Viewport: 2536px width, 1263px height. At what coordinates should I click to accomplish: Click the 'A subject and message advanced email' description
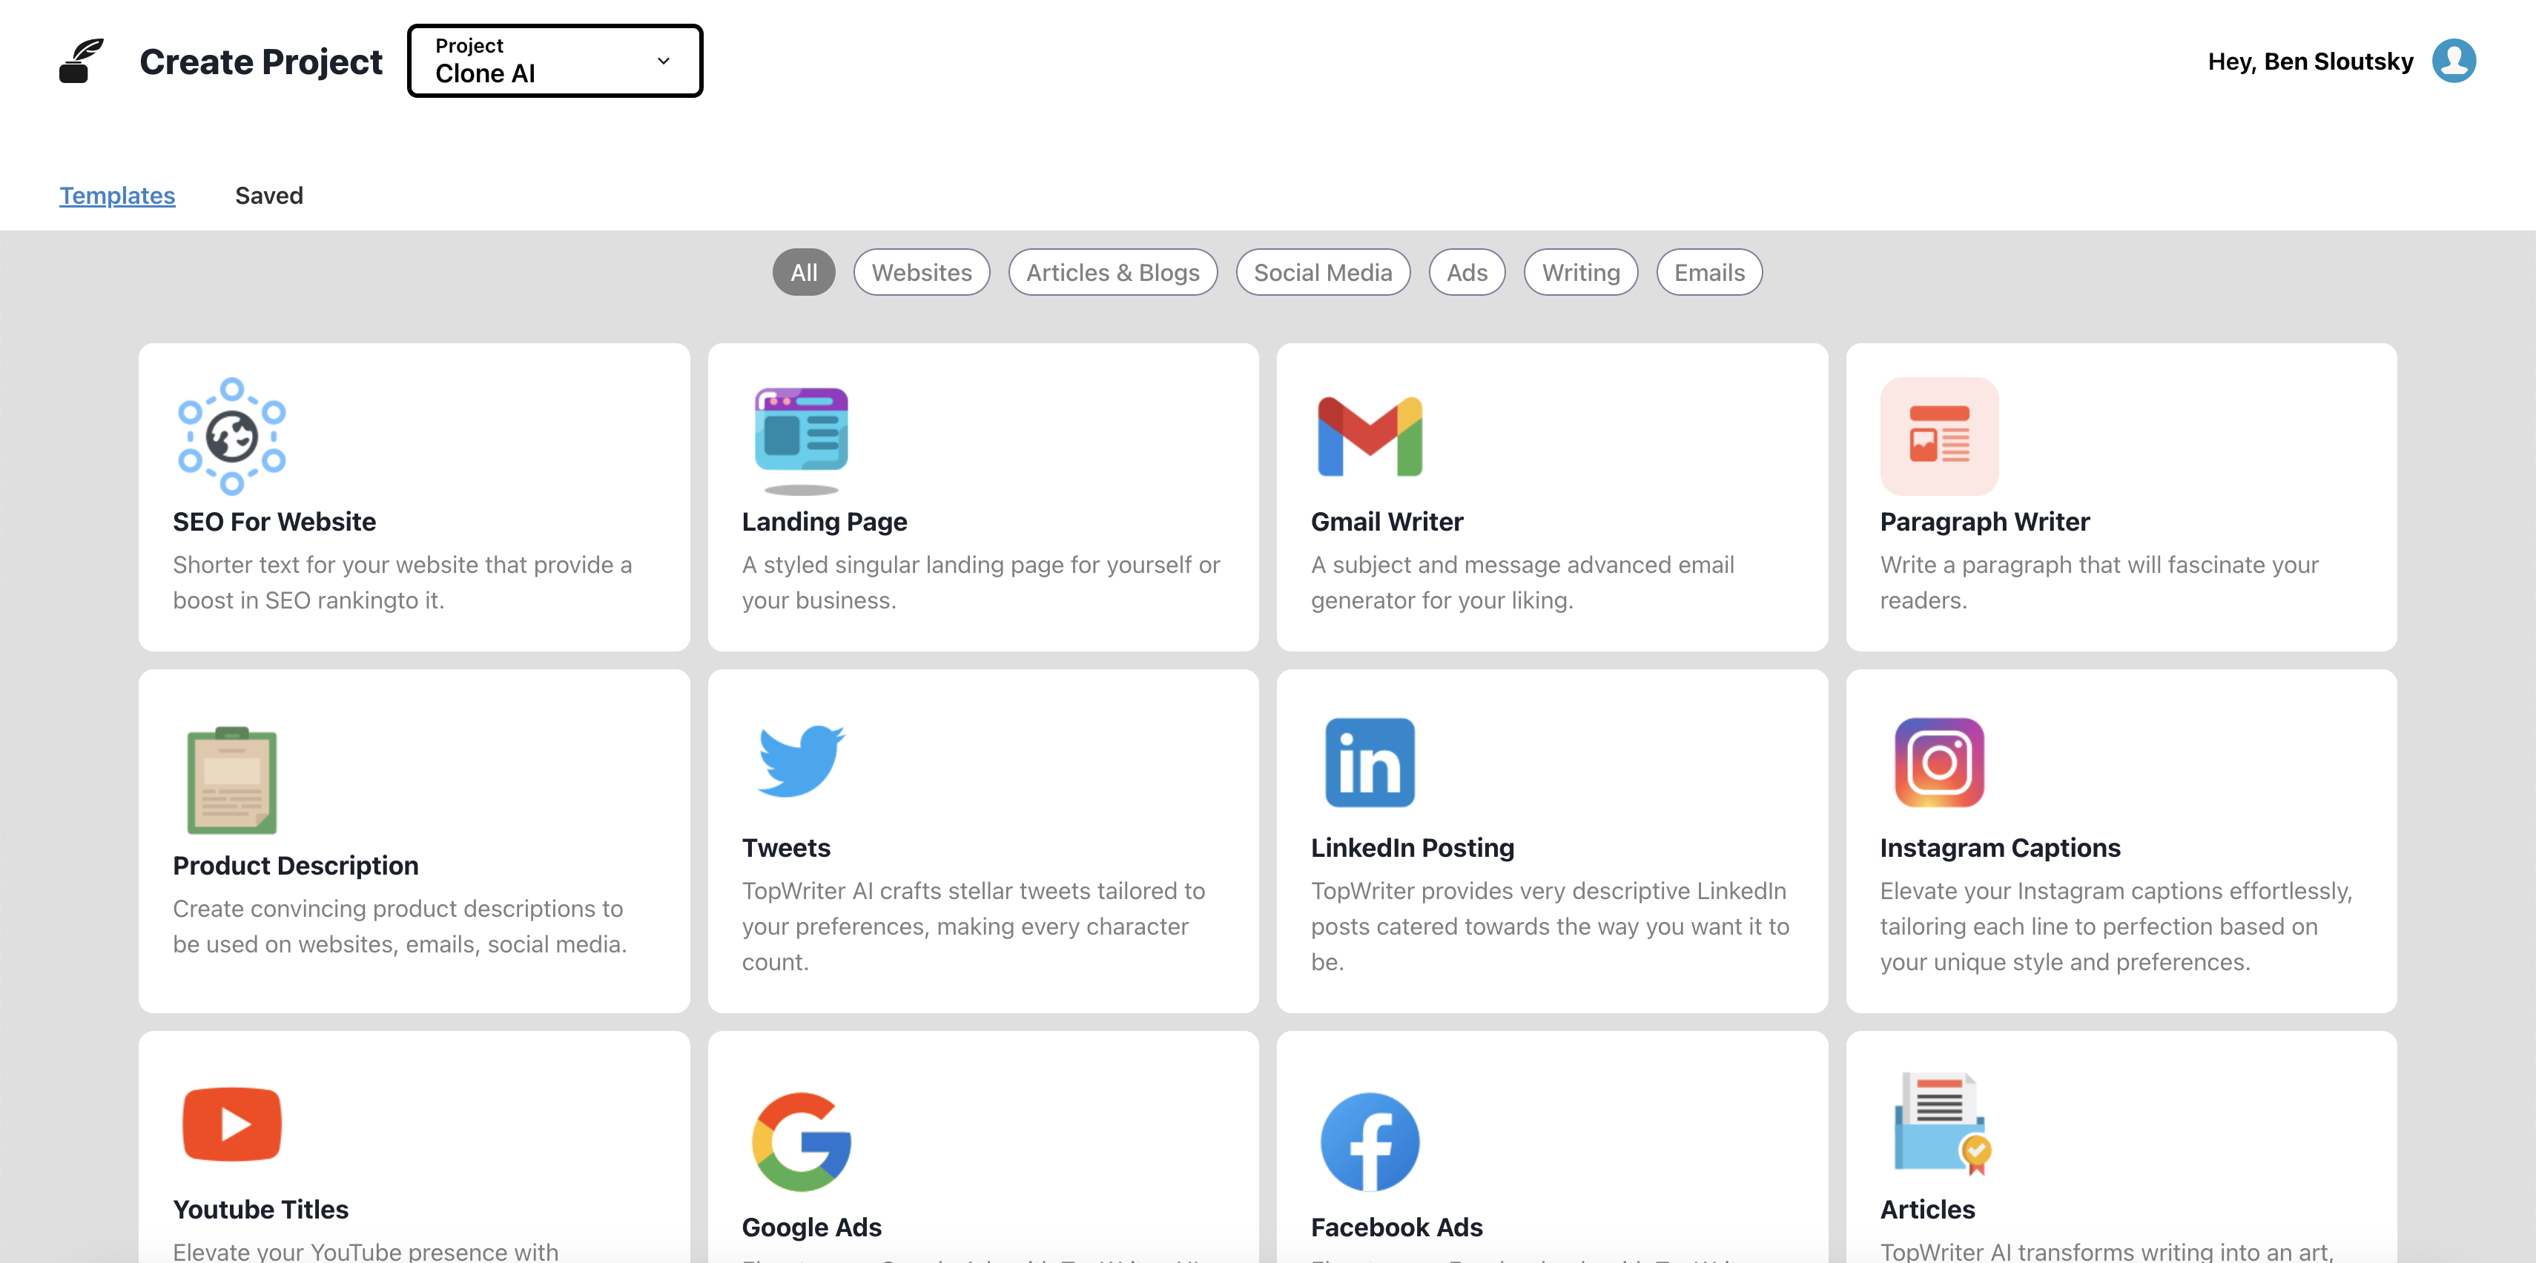pyautogui.click(x=1522, y=582)
